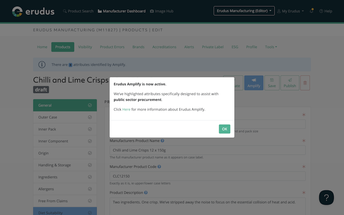
Task: Open the Here link about Erudus Amplify
Action: click(x=126, y=109)
